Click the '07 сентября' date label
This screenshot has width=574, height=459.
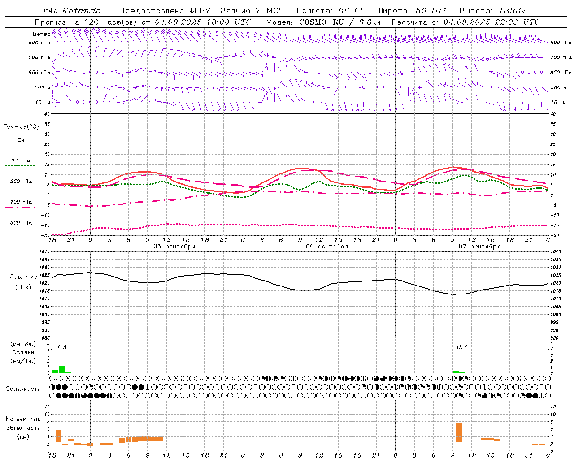point(479,247)
